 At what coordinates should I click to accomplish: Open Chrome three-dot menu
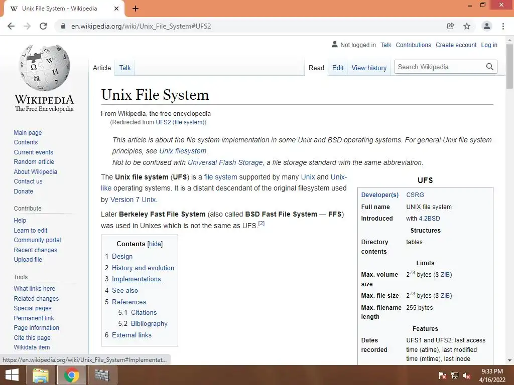coord(503,26)
